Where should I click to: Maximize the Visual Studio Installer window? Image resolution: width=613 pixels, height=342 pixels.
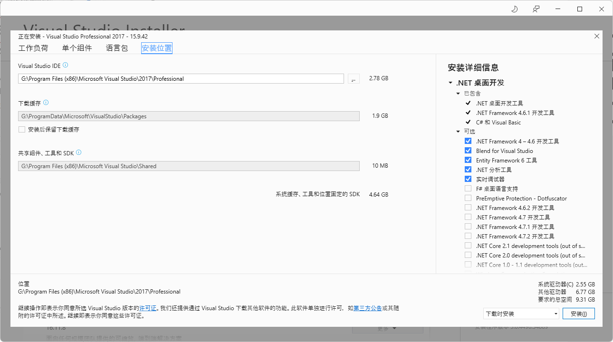pyautogui.click(x=580, y=9)
